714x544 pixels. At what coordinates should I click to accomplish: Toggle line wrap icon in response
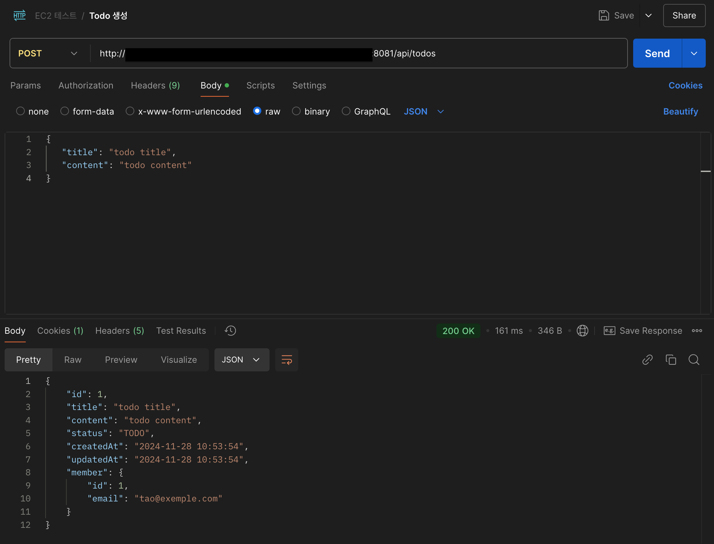[286, 360]
